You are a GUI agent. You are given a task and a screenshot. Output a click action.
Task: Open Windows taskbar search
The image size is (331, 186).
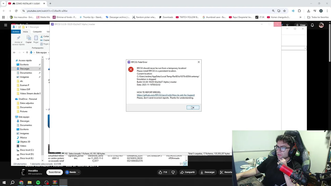[x=12, y=183]
